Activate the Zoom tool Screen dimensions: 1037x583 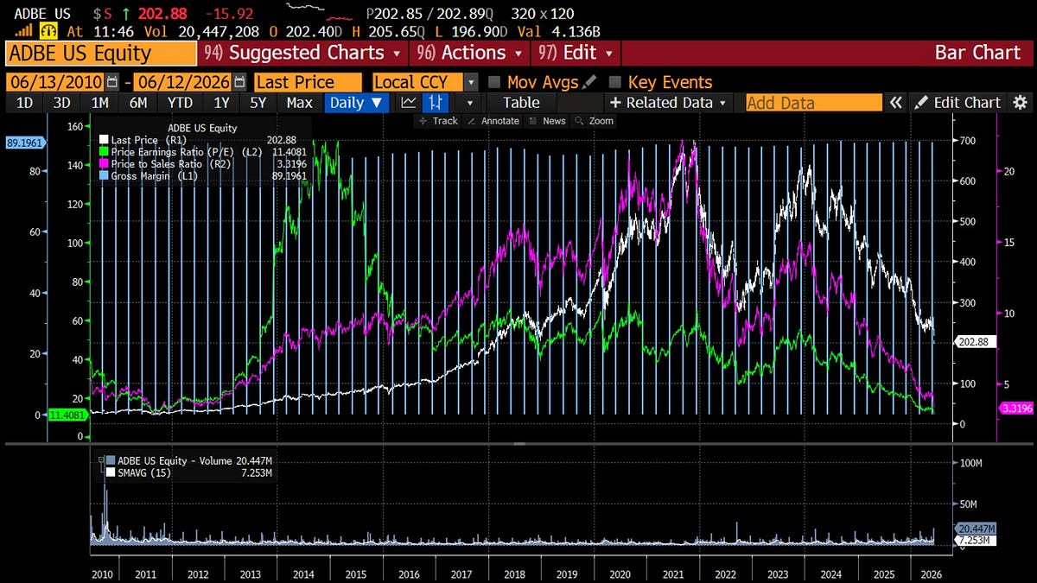tap(595, 121)
